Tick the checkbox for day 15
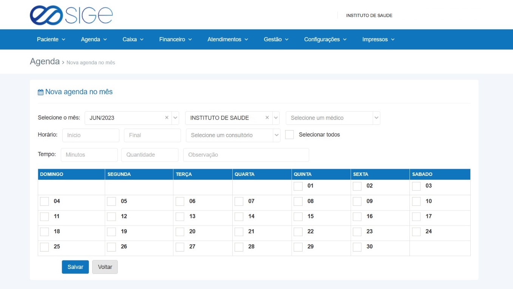Image resolution: width=513 pixels, height=289 pixels. tap(298, 217)
